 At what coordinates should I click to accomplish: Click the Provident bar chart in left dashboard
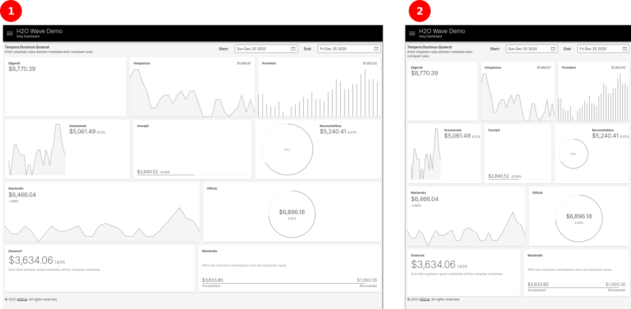319,93
